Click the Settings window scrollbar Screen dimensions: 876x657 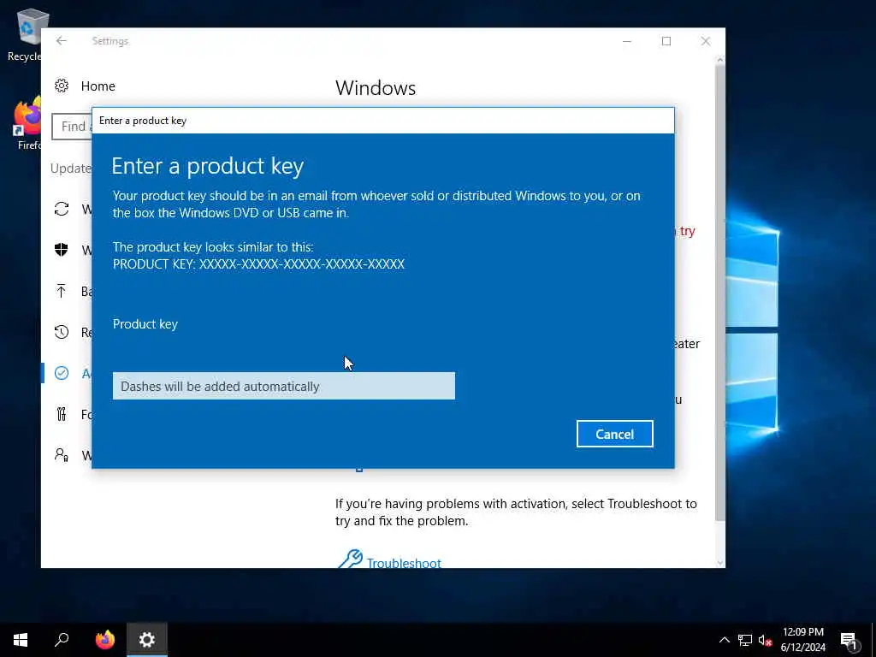coord(720,293)
